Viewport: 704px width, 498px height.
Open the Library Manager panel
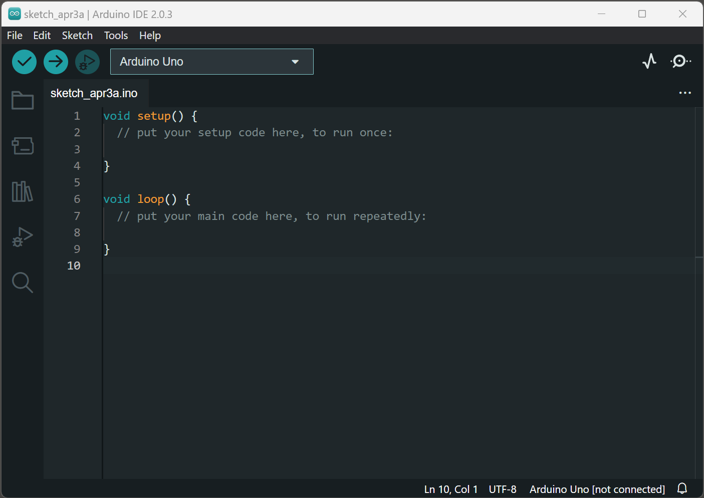pos(23,191)
